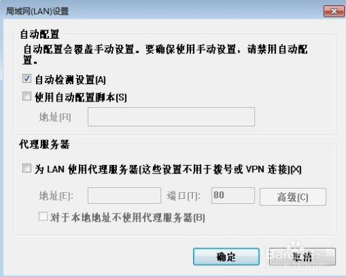Click the 自动配置 group heading
This screenshot has width=346, height=277.
tap(39, 35)
